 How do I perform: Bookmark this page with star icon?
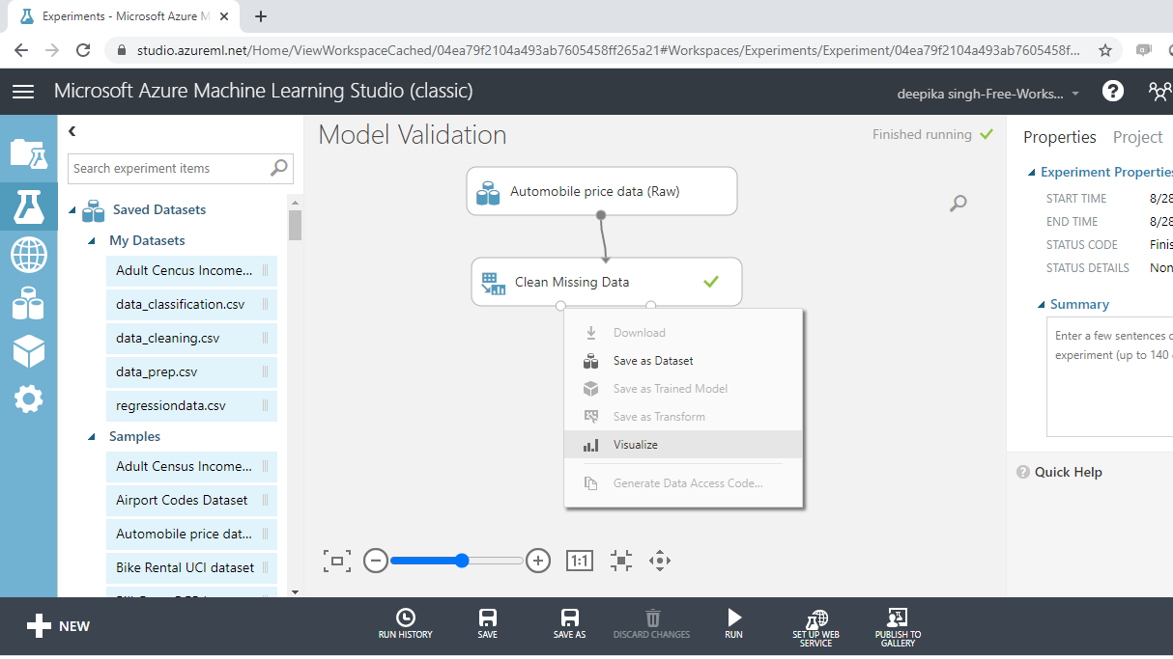point(1105,50)
